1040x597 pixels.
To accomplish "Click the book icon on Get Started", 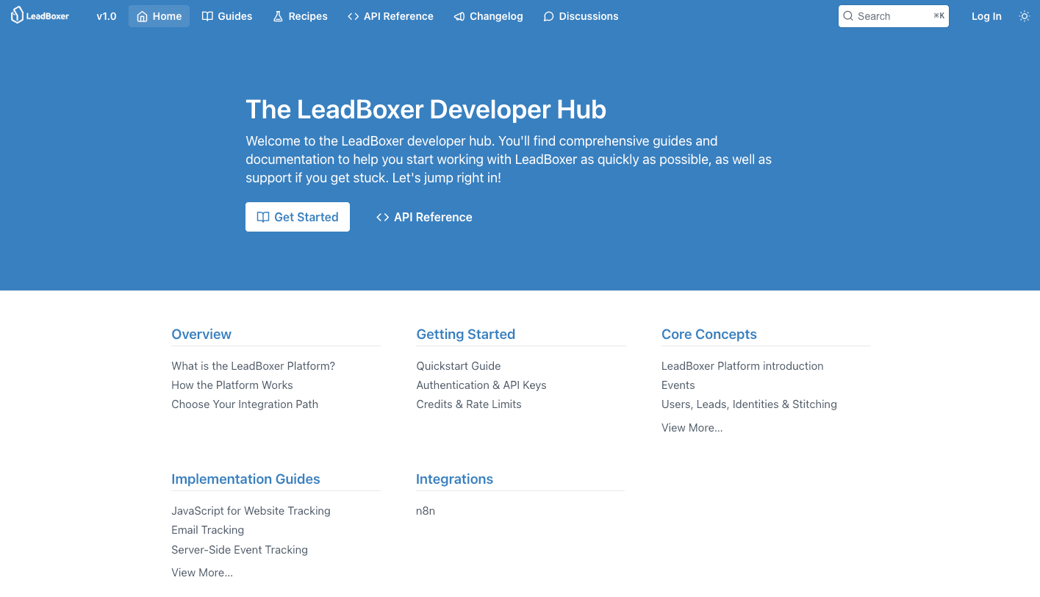I will 263,217.
